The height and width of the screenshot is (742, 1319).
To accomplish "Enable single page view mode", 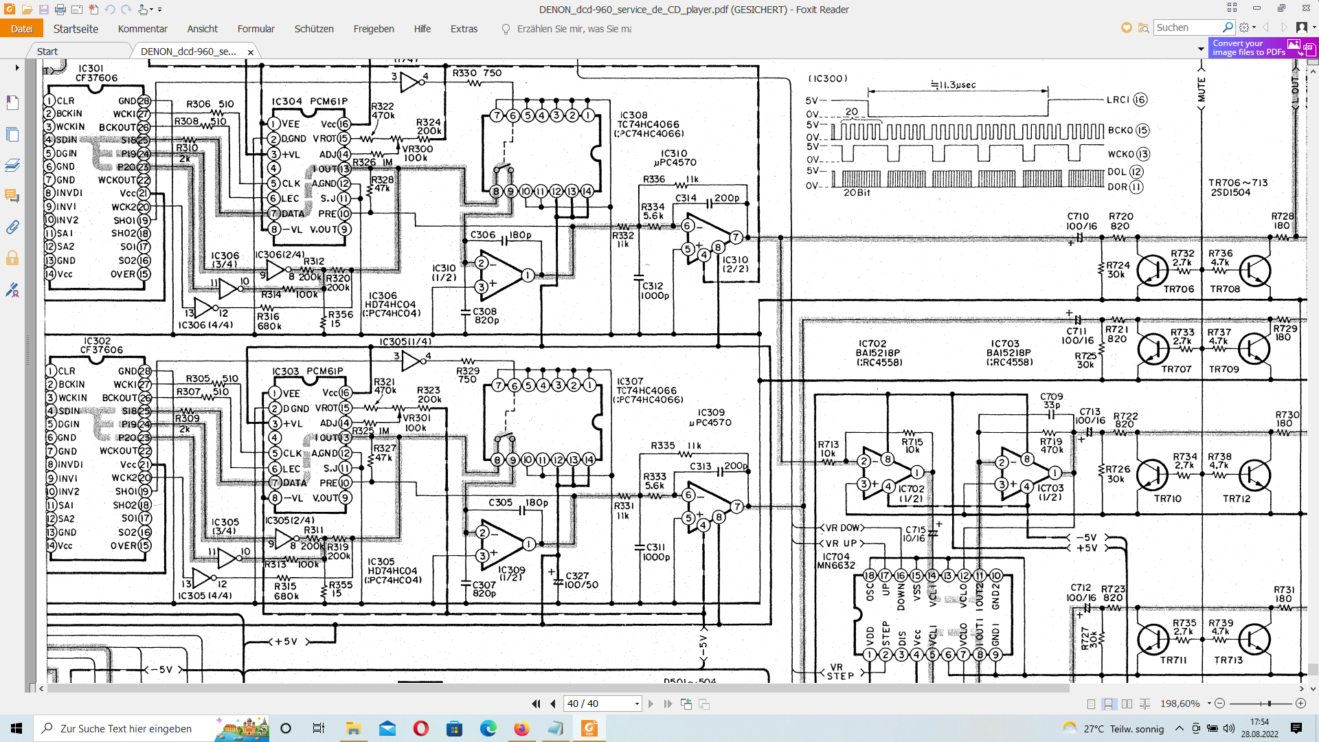I will 1091,704.
